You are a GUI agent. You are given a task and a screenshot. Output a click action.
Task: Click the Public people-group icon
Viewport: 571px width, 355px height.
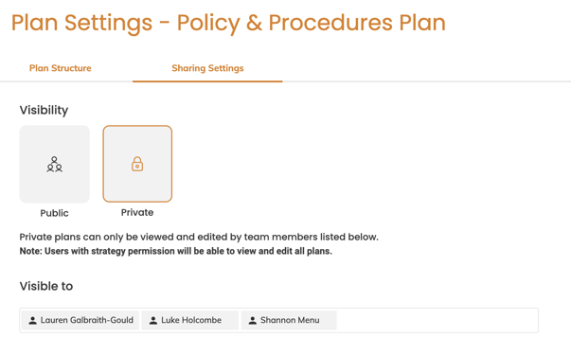coord(54,164)
